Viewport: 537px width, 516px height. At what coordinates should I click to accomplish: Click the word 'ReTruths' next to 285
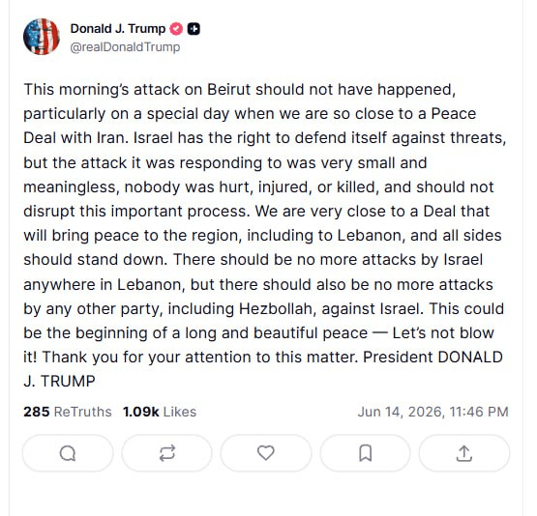click(83, 412)
